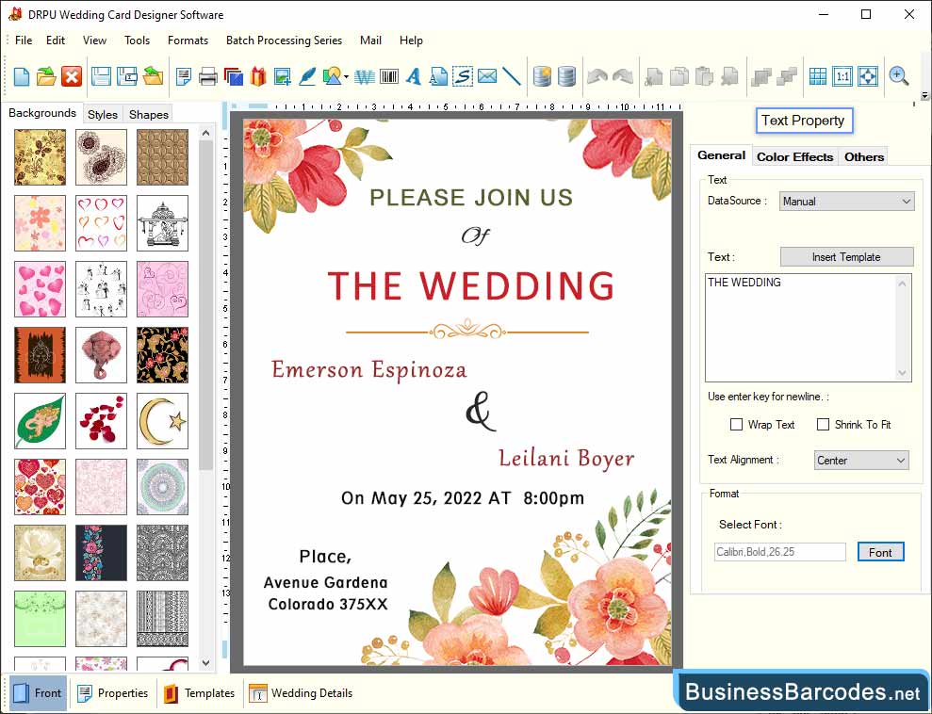Switch to the Styles tab
Viewport: 932px width, 714px height.
[102, 115]
